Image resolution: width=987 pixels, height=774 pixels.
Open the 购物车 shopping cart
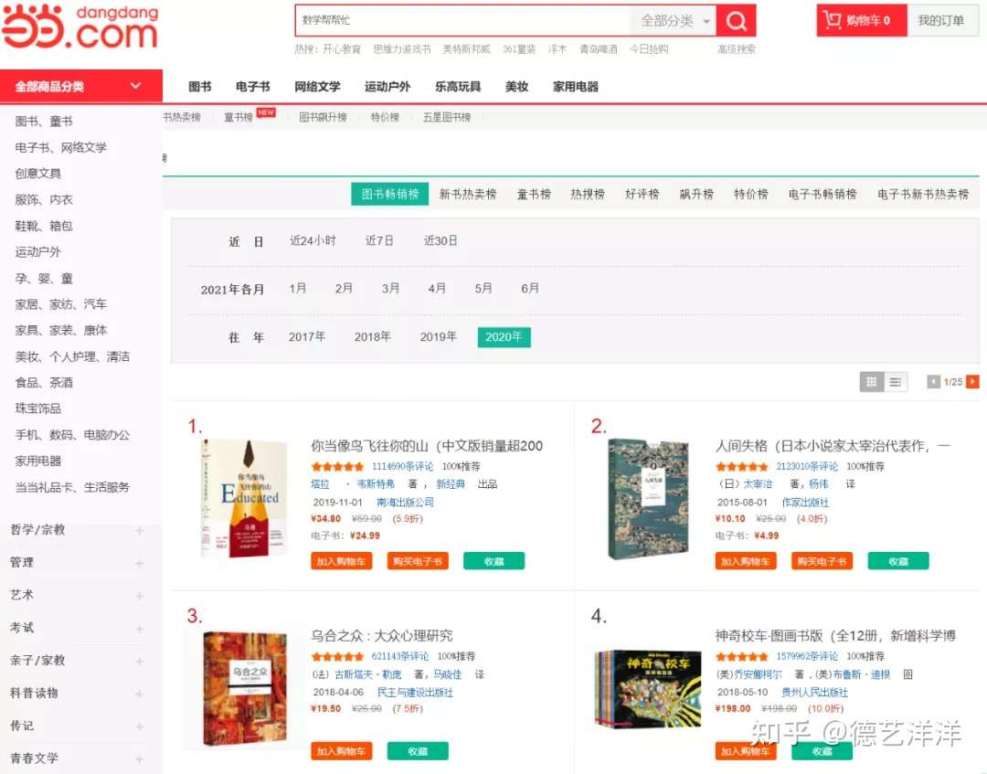(x=857, y=20)
